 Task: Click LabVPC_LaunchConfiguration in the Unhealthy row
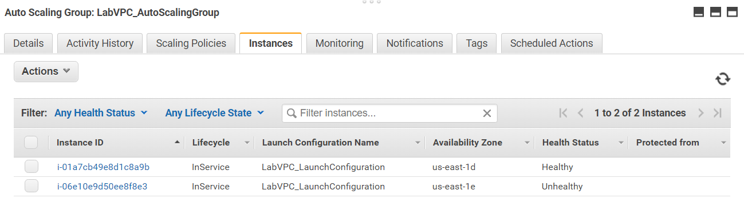point(323,187)
